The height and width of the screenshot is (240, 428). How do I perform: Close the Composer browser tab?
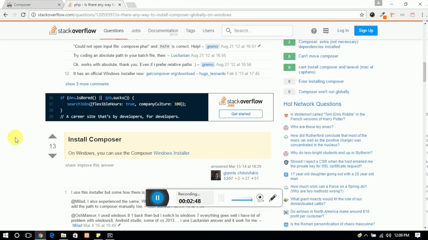[59, 5]
